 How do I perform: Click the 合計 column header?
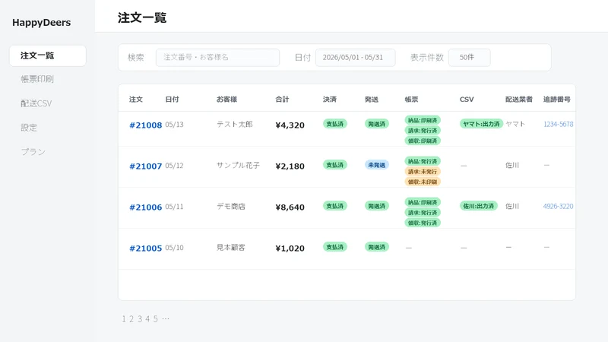(x=282, y=100)
